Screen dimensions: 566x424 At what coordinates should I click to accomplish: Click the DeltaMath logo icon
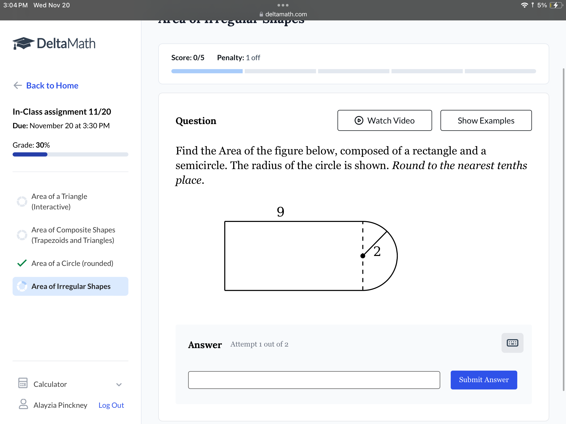point(21,43)
